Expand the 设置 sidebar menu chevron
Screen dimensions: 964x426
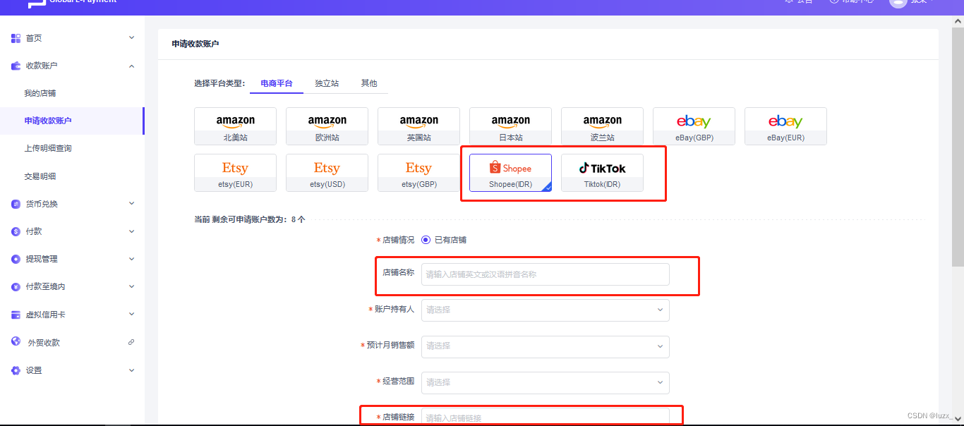131,370
